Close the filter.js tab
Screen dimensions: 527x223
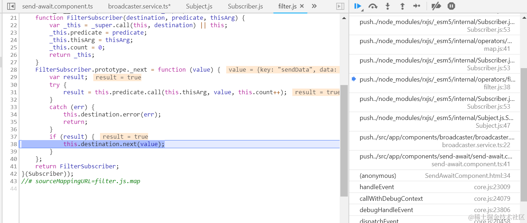click(x=301, y=6)
